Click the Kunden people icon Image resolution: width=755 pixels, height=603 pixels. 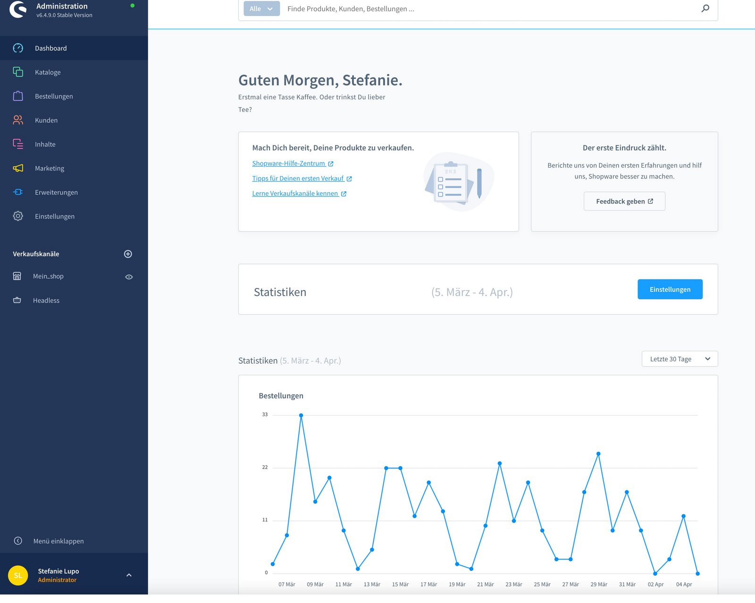click(x=18, y=120)
